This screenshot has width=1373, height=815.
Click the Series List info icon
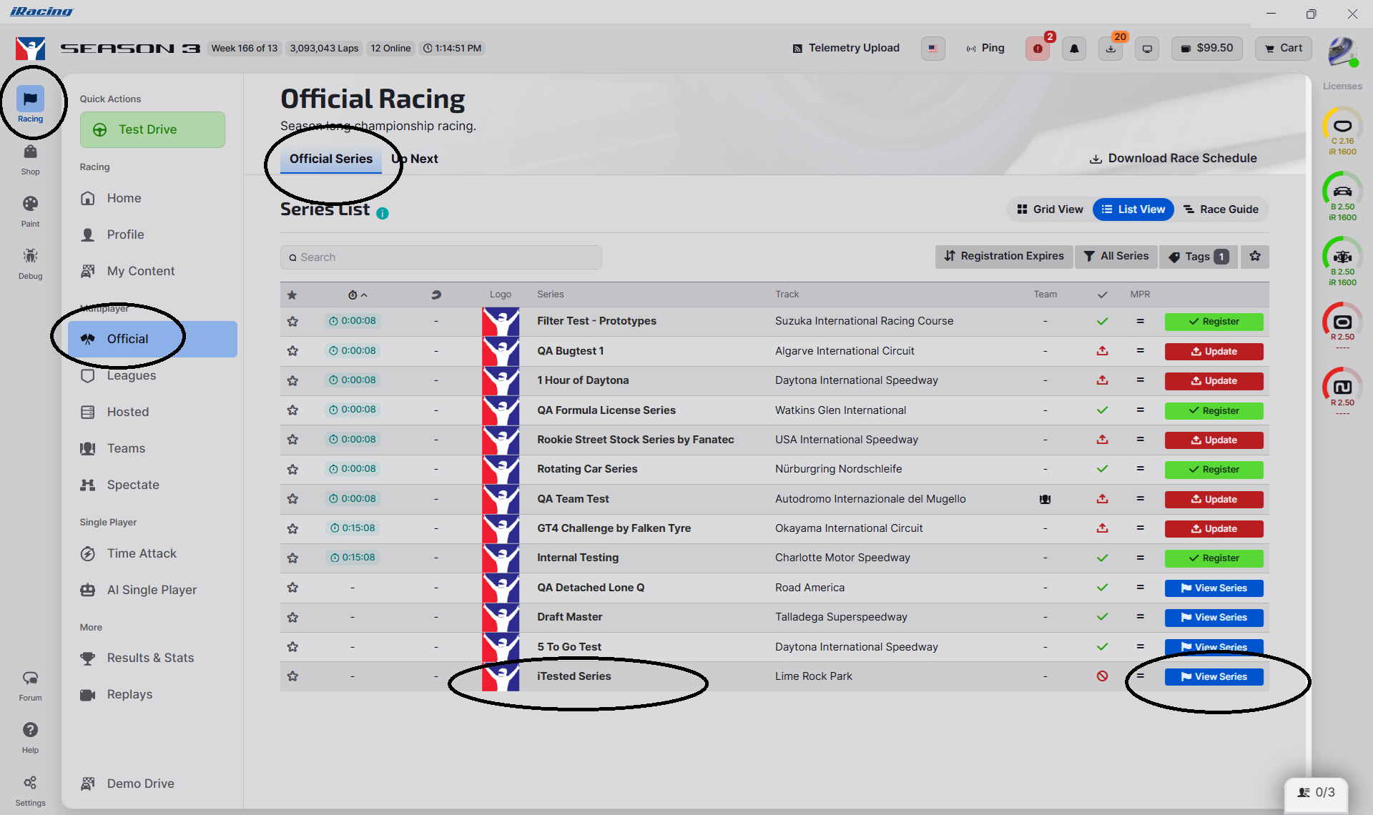coord(383,213)
